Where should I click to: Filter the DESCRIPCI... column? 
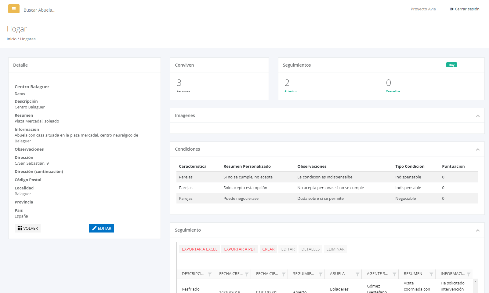[x=210, y=274]
